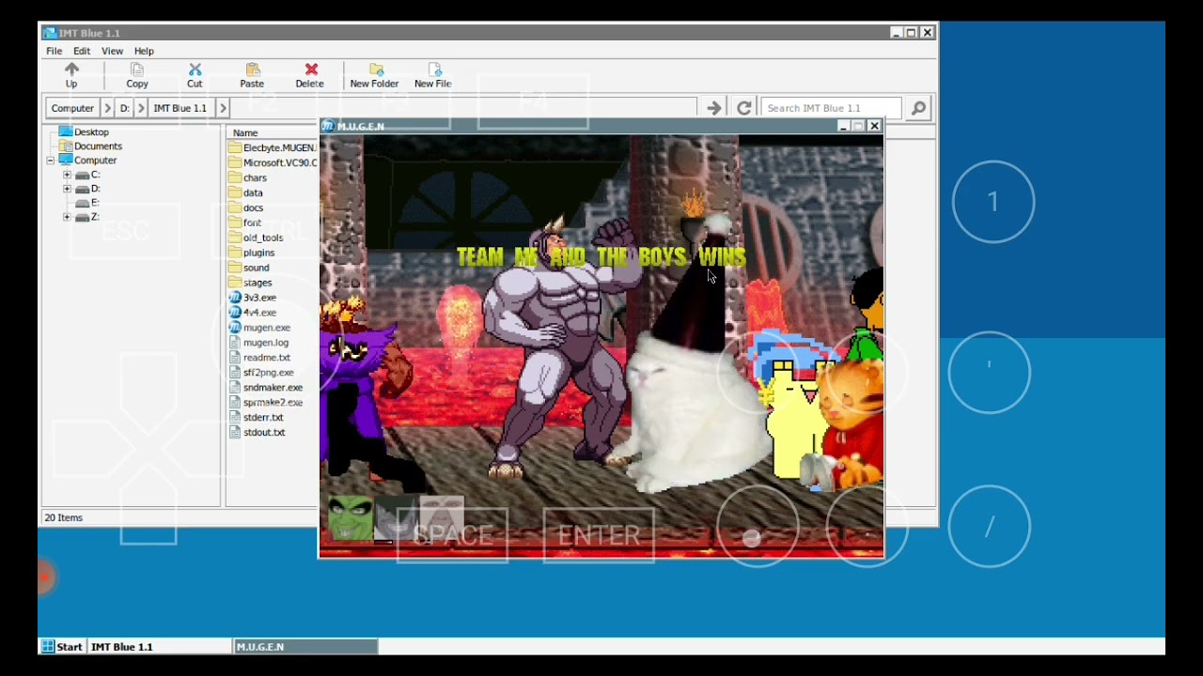
Task: Click the Computer breadcrumb segment
Action: [x=72, y=108]
